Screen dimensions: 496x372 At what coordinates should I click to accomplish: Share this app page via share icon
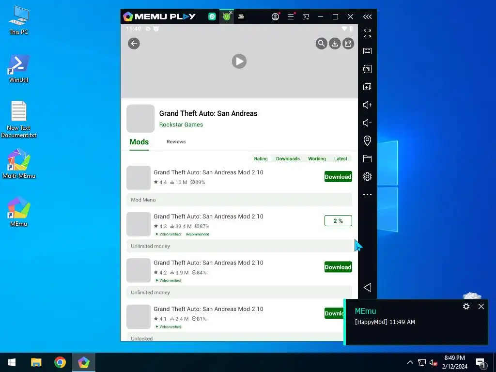pyautogui.click(x=348, y=43)
